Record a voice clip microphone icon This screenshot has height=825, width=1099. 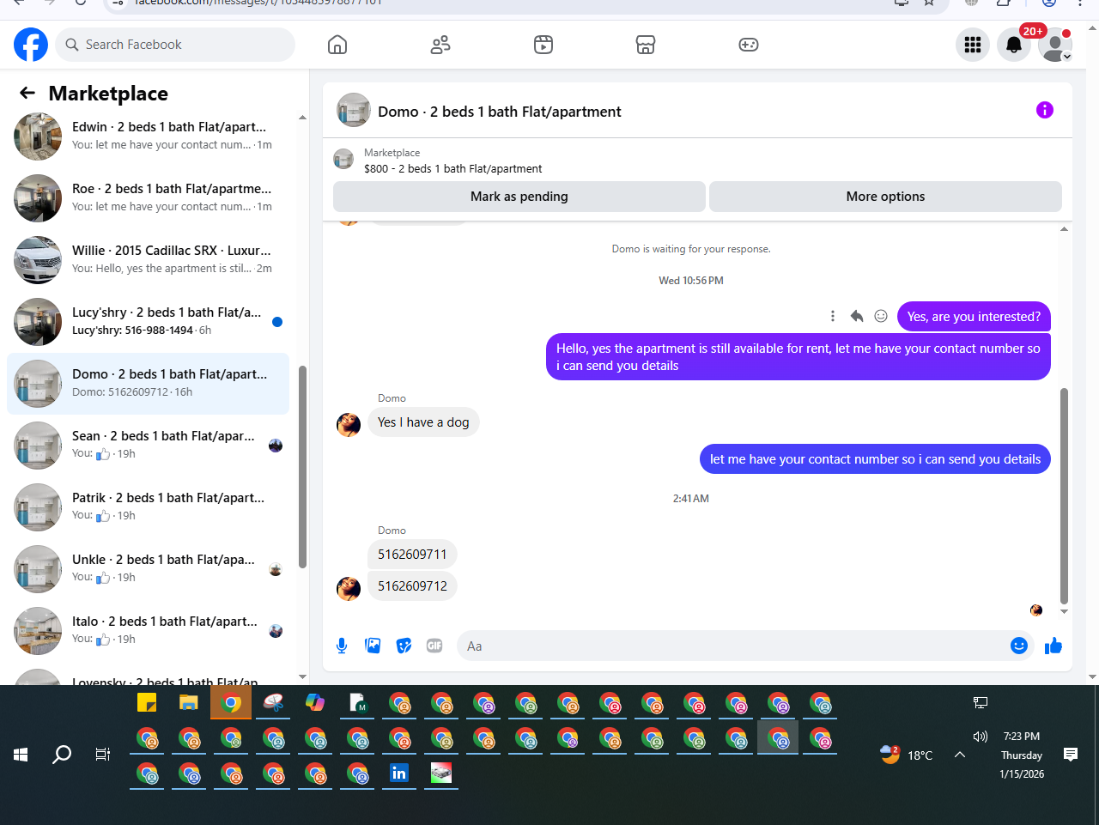(342, 646)
